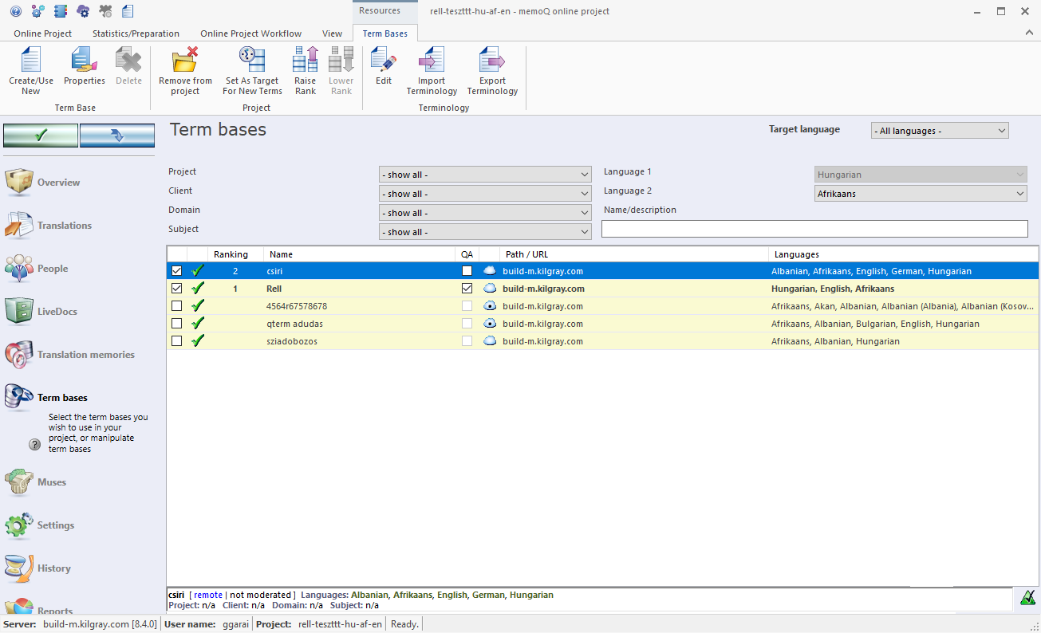Select Set As Target For New Terms
Viewport: 1041px width, 633px height.
[252, 70]
